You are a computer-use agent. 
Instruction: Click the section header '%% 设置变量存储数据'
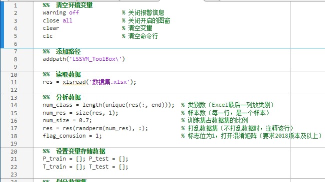click(74, 151)
